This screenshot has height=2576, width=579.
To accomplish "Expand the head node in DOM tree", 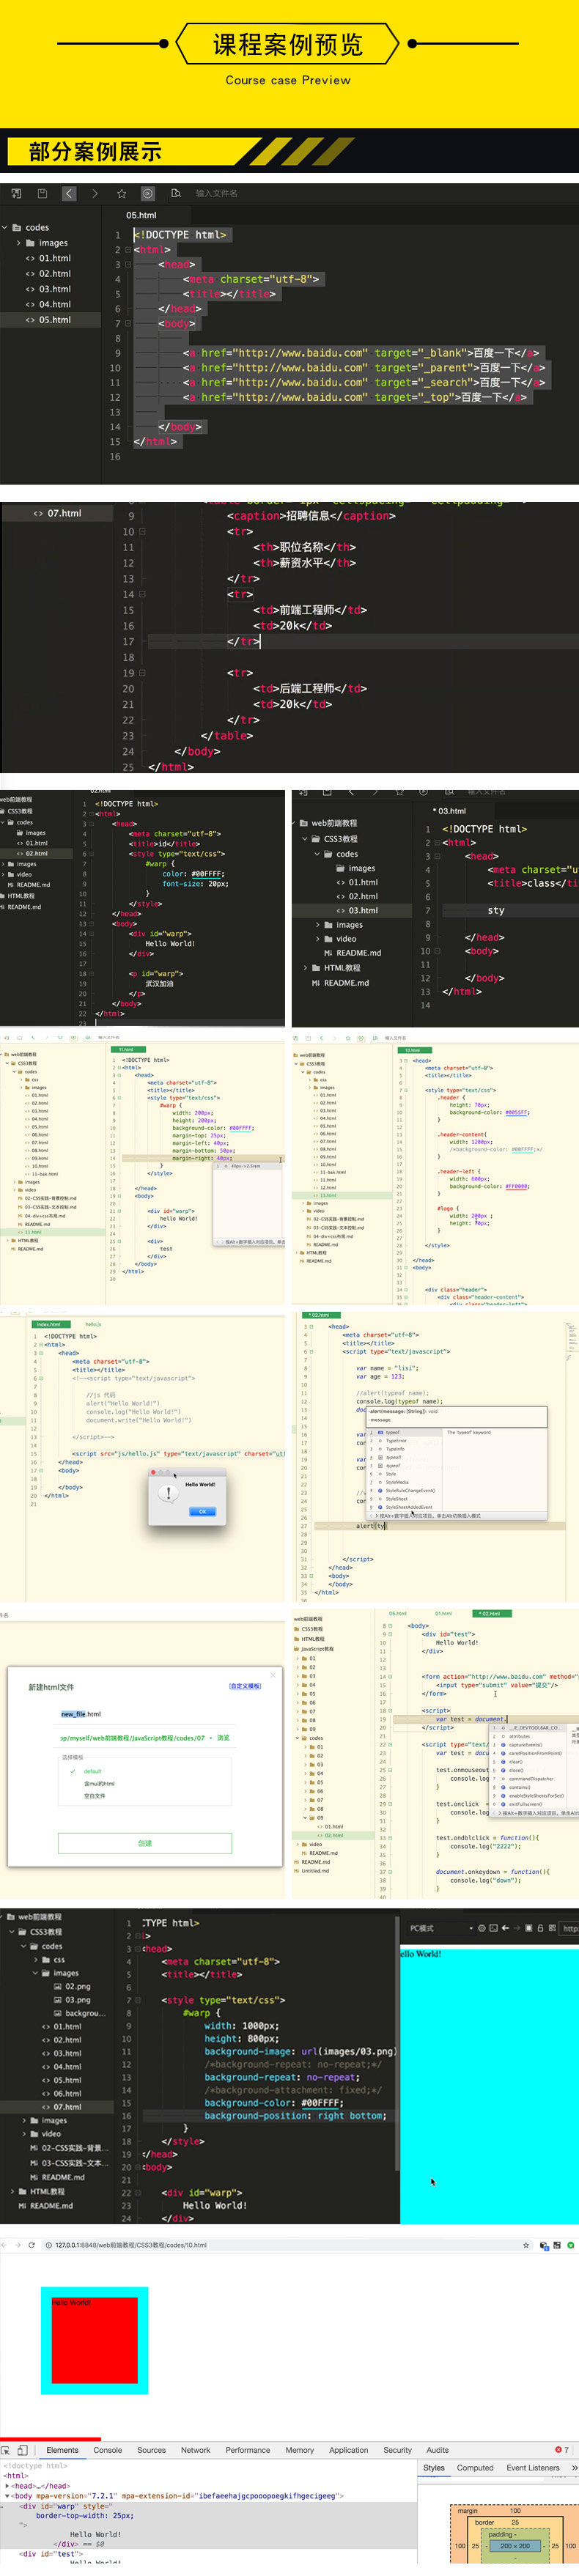I will coord(8,2486).
